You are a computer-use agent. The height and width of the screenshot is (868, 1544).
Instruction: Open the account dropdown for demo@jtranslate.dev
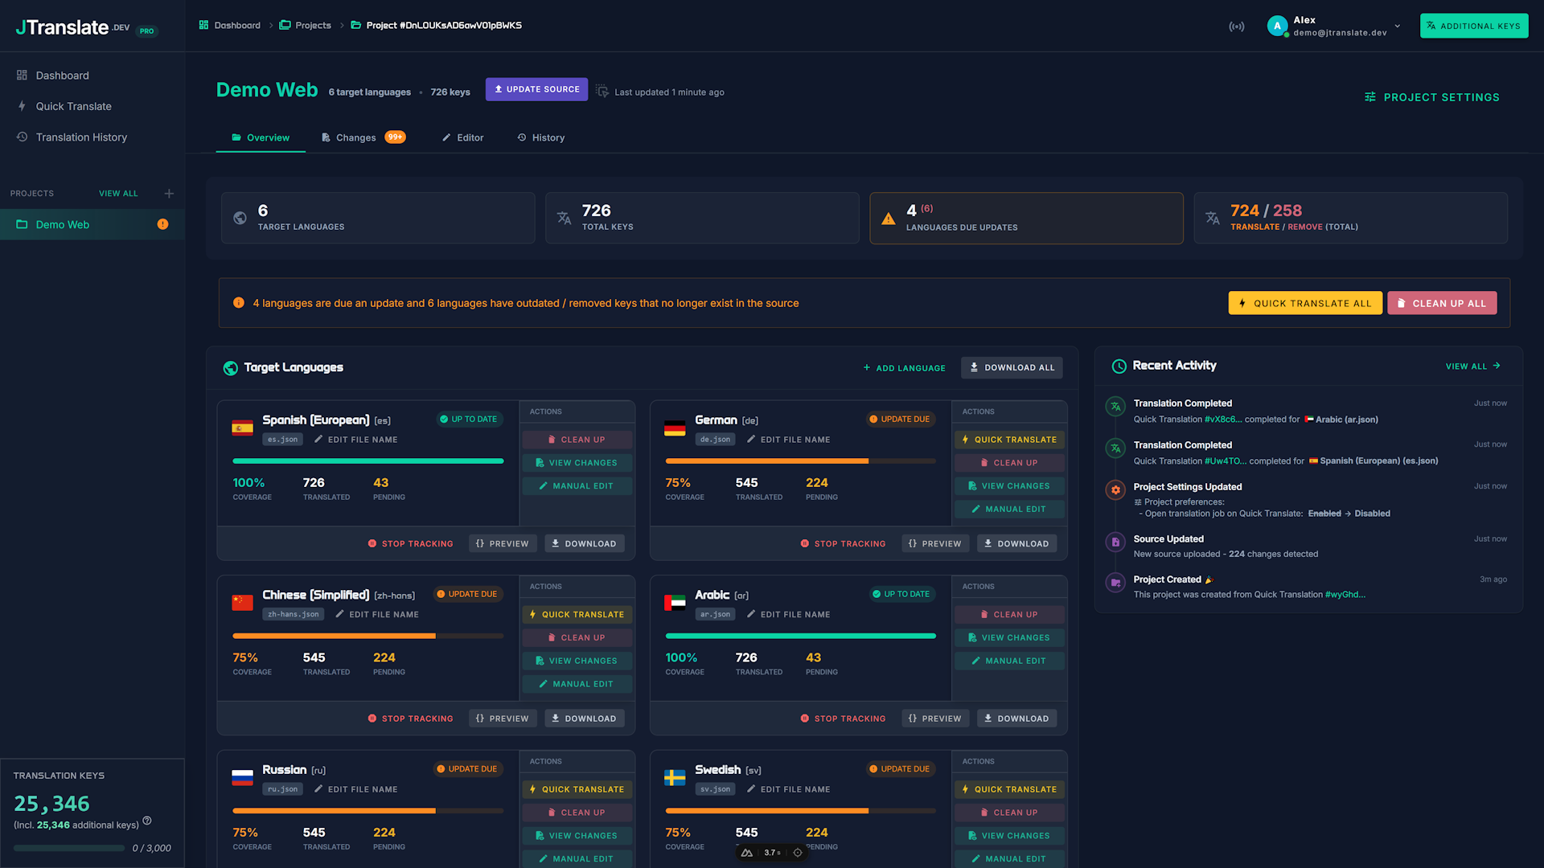(1398, 26)
